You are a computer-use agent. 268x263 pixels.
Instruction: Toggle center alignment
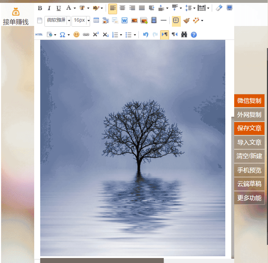(122, 8)
